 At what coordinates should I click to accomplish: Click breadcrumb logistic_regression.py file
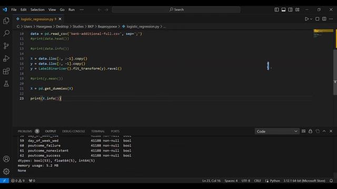coord(143,27)
